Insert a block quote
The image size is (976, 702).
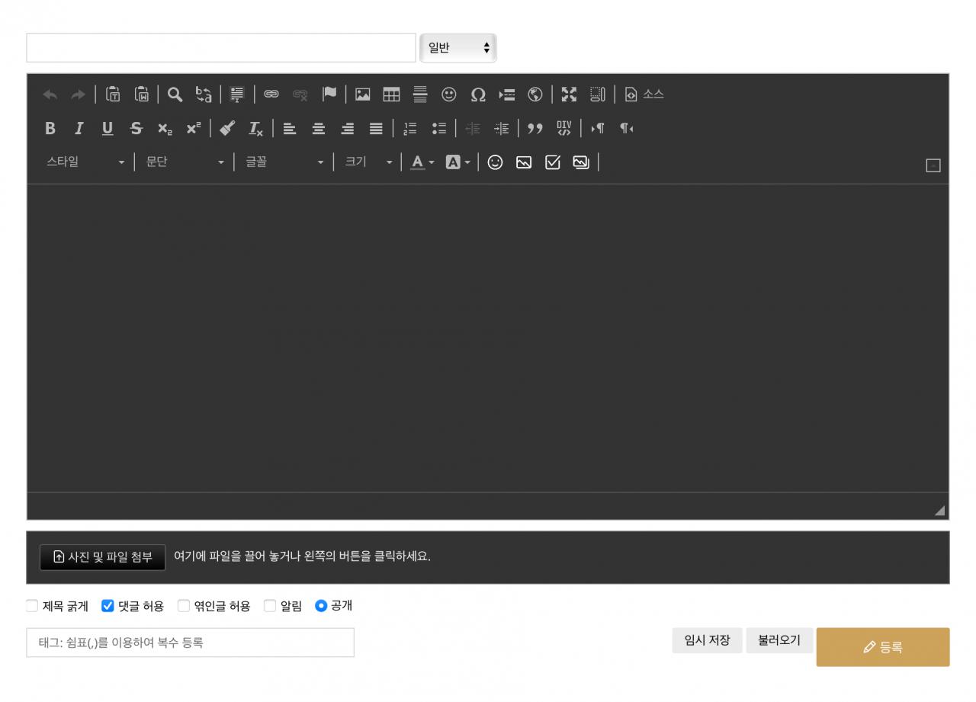point(535,128)
